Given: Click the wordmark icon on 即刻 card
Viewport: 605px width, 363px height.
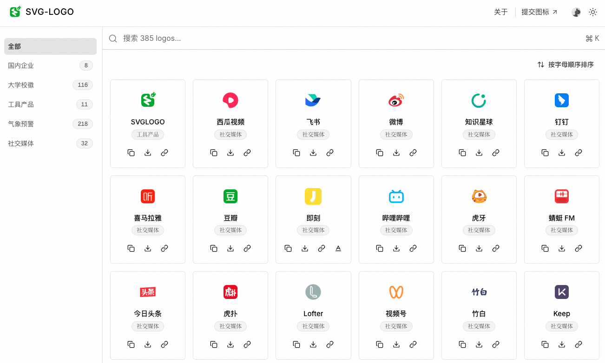Looking at the screenshot, I should click(338, 248).
